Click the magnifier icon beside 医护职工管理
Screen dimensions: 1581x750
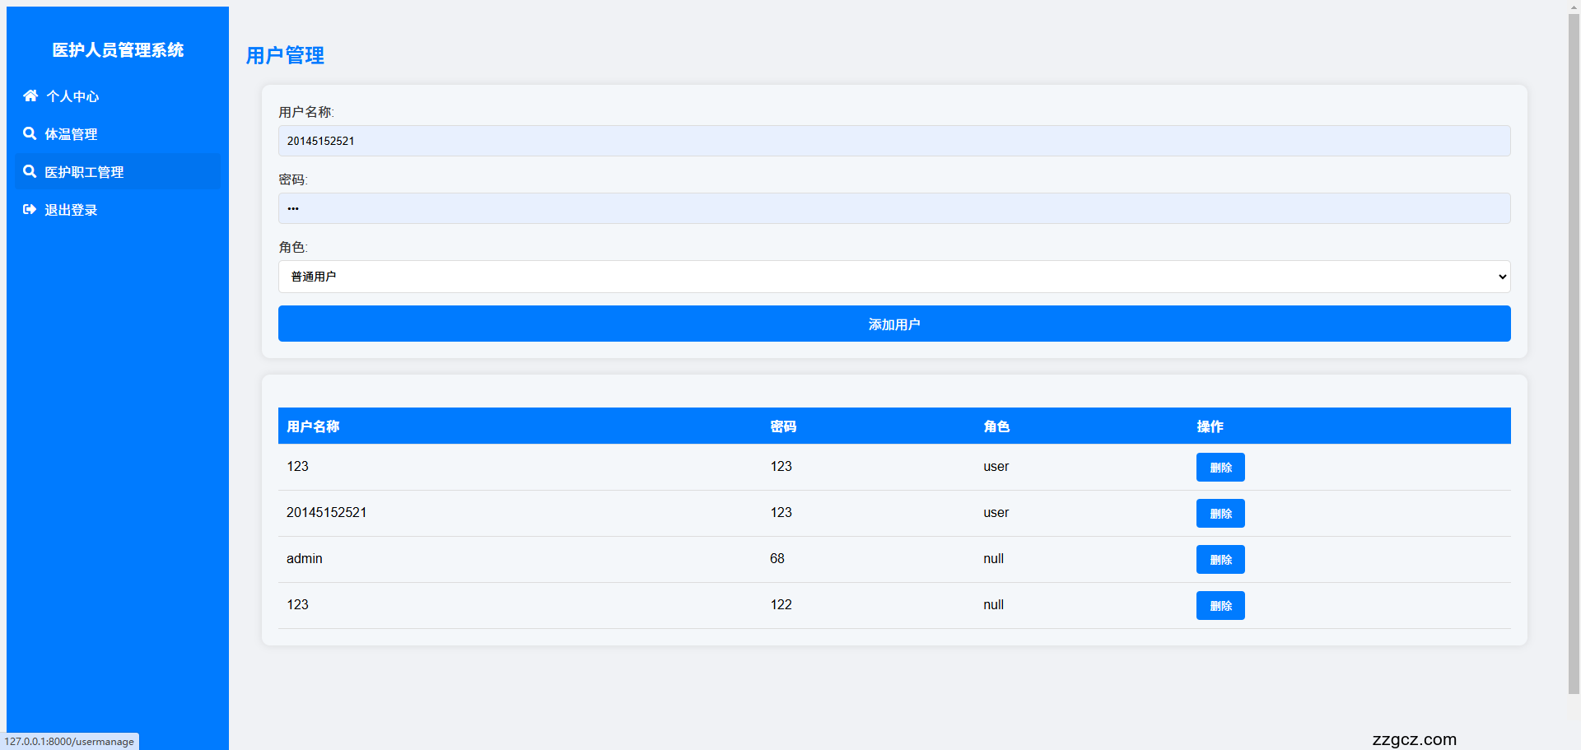click(x=30, y=171)
